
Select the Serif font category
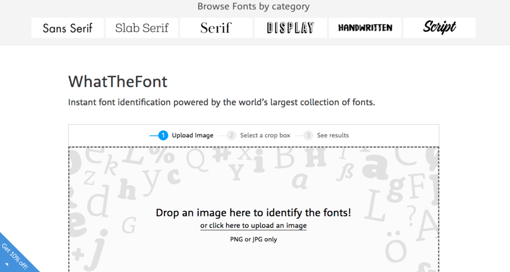216,28
